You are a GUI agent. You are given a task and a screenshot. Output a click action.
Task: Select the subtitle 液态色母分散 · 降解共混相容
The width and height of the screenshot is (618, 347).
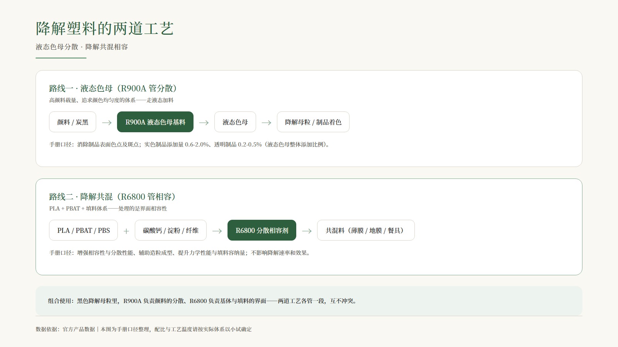tap(82, 47)
